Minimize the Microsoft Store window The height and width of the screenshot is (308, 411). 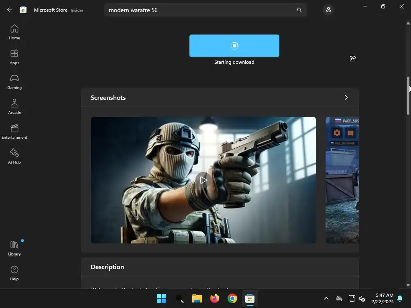point(364,6)
